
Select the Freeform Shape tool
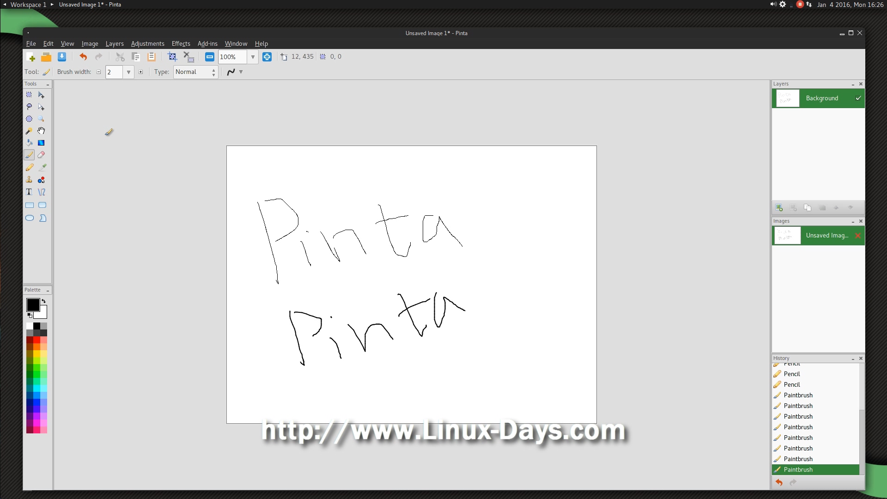(x=42, y=218)
